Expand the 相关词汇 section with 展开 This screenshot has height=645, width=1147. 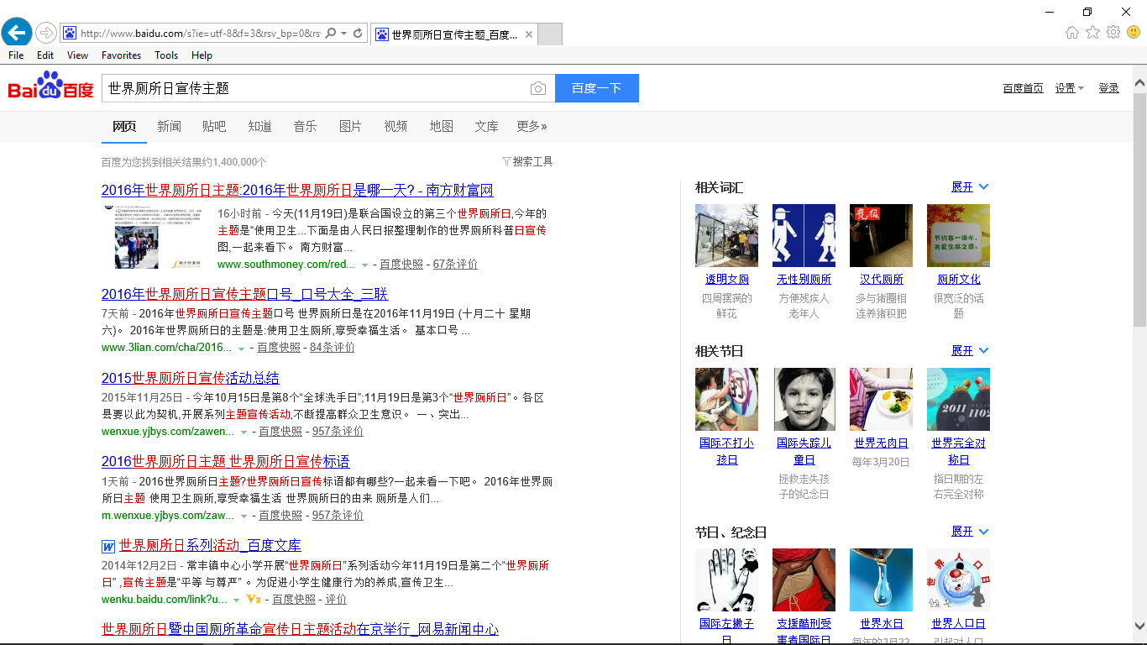970,186
